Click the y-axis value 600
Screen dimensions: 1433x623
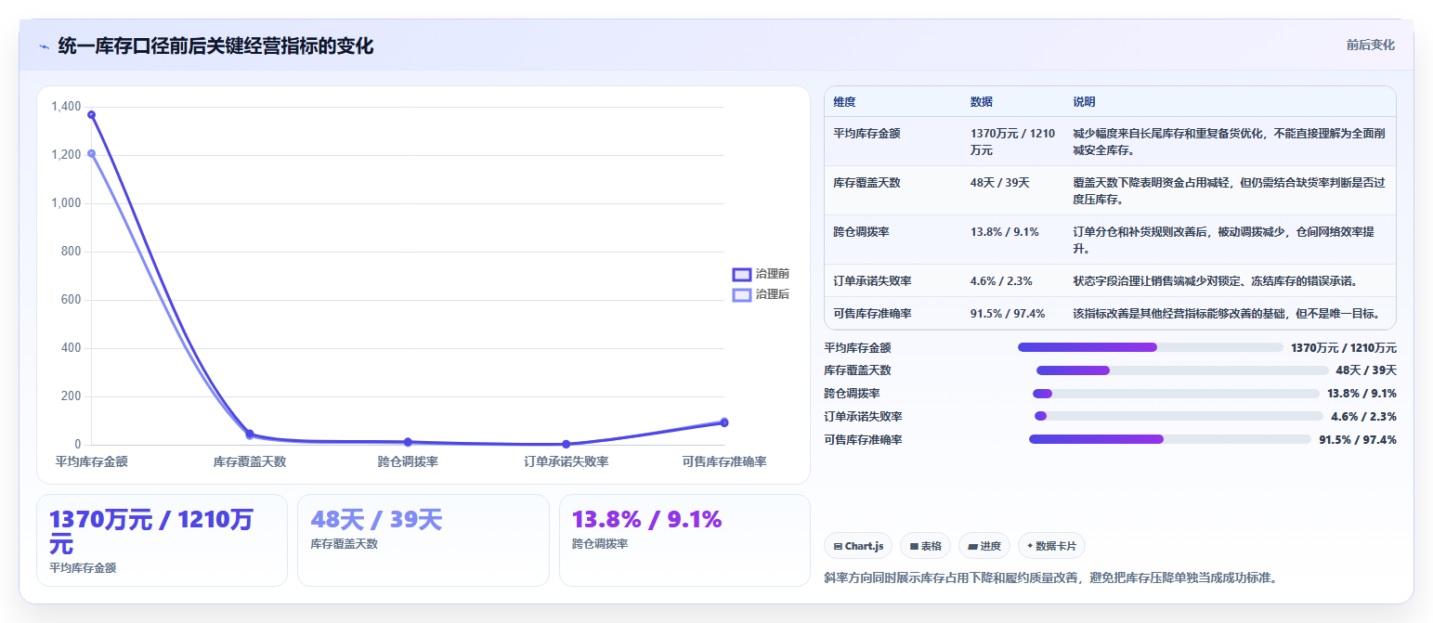coord(71,300)
